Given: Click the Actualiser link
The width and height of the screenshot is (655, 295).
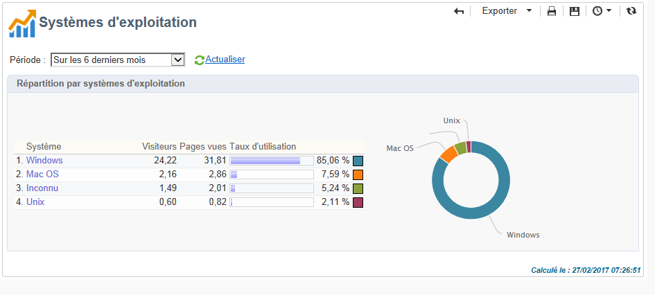Looking at the screenshot, I should [225, 60].
